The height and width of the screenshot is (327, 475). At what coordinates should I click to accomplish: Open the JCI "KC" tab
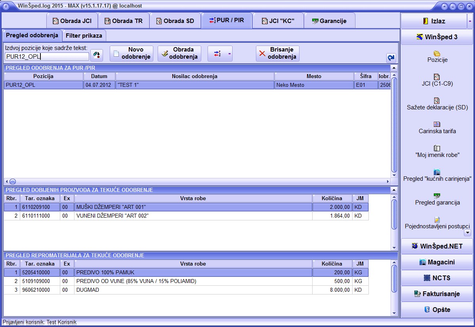click(278, 21)
